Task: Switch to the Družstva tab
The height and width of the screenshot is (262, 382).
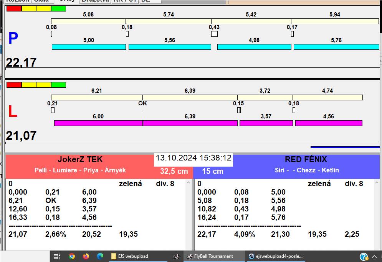Action: pyautogui.click(x=95, y=1)
